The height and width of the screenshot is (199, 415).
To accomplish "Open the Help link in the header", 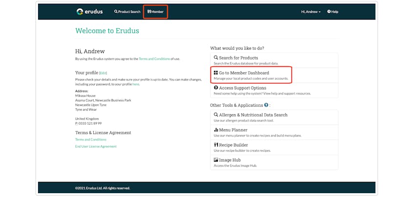I will (x=332, y=12).
